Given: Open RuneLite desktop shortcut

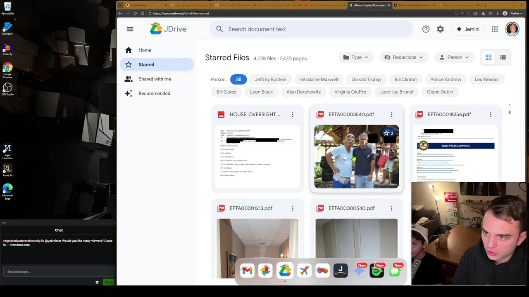Looking at the screenshot, I should tap(7, 170).
